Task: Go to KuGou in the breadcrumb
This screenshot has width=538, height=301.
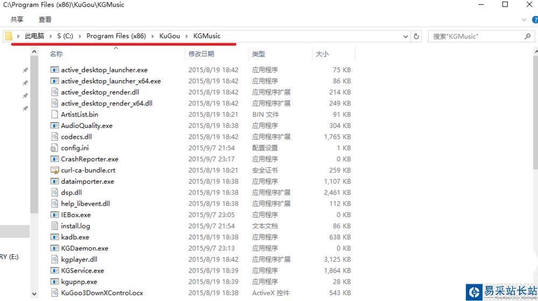Action: tap(169, 36)
